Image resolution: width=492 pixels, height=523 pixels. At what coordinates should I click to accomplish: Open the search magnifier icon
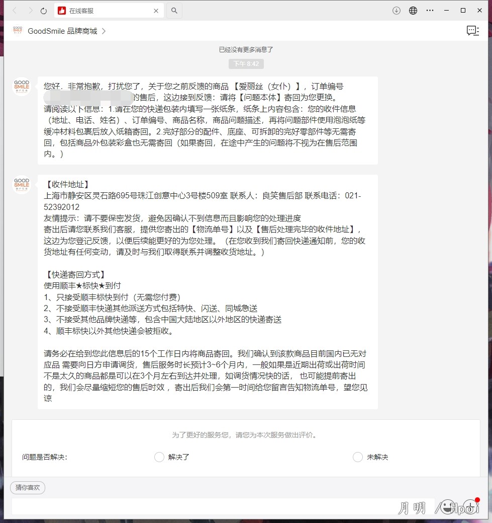tap(174, 11)
